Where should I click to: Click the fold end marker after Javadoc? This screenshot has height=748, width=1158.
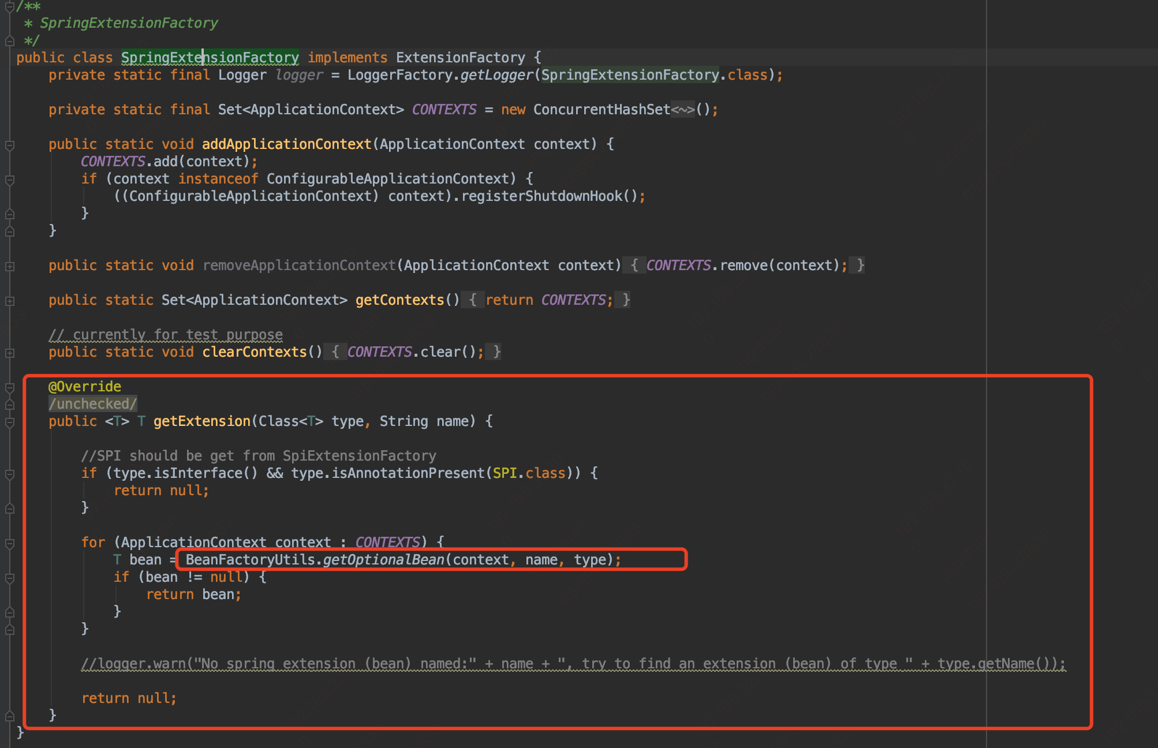pos(9,41)
